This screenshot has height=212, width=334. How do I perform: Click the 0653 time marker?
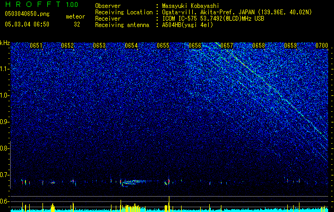[99, 46]
